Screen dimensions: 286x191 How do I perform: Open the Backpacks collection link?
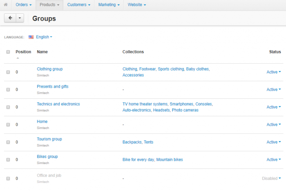click(132, 142)
